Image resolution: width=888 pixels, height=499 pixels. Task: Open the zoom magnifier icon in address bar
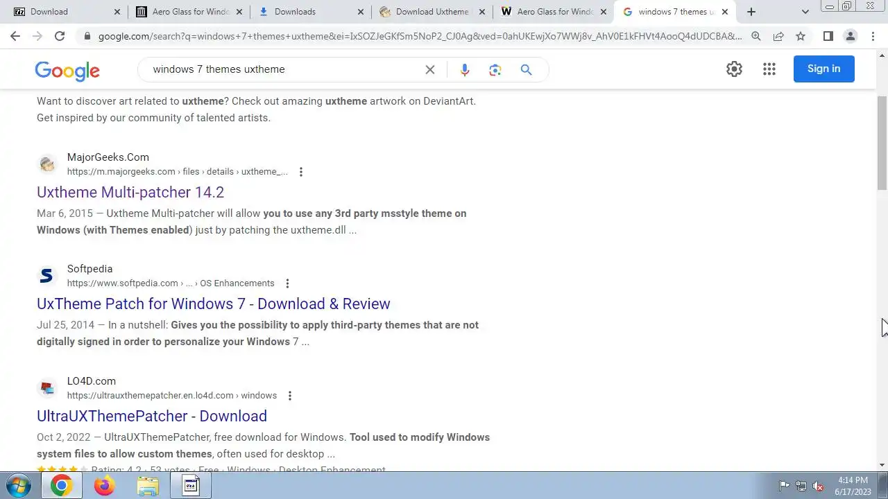pos(756,36)
